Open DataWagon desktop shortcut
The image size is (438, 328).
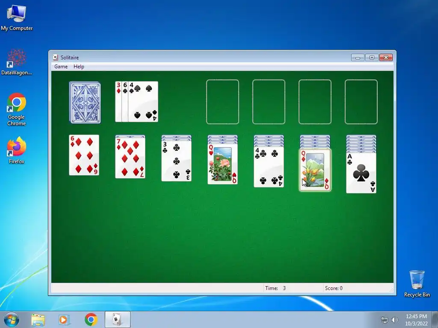(x=17, y=62)
